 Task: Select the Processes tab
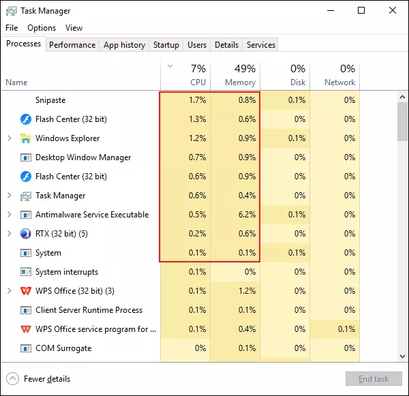tap(23, 44)
